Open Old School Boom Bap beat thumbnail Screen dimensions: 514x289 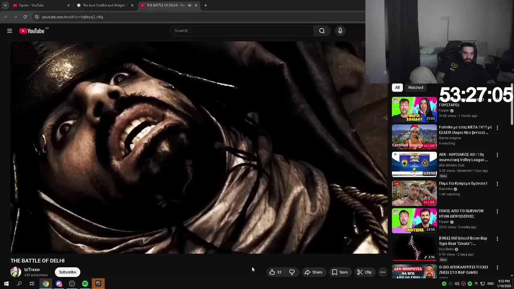click(414, 248)
